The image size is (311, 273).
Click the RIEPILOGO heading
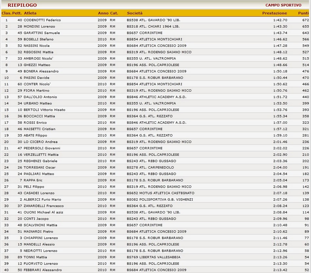(22, 5)
